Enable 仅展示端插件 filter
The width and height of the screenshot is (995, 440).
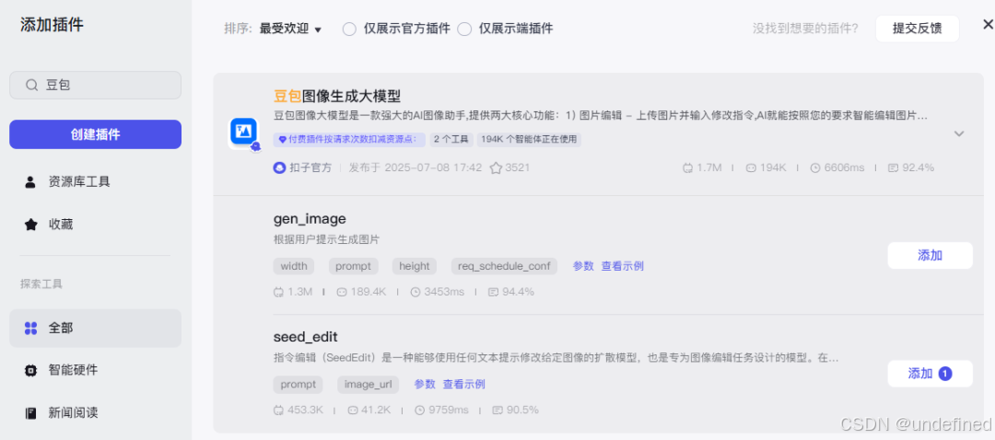[464, 29]
